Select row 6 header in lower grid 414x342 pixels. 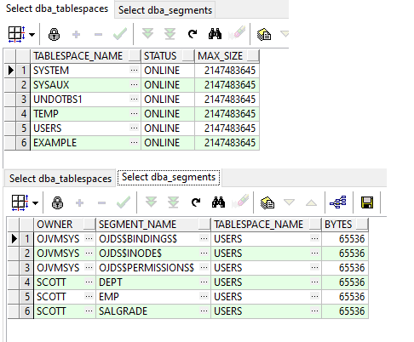(26, 311)
